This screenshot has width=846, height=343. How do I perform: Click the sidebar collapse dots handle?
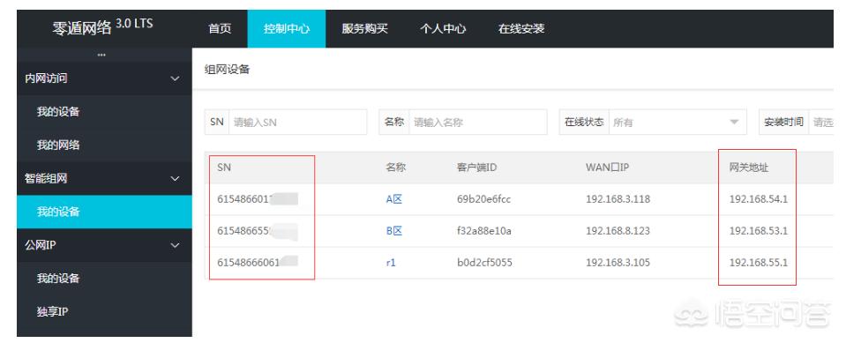coord(101,55)
